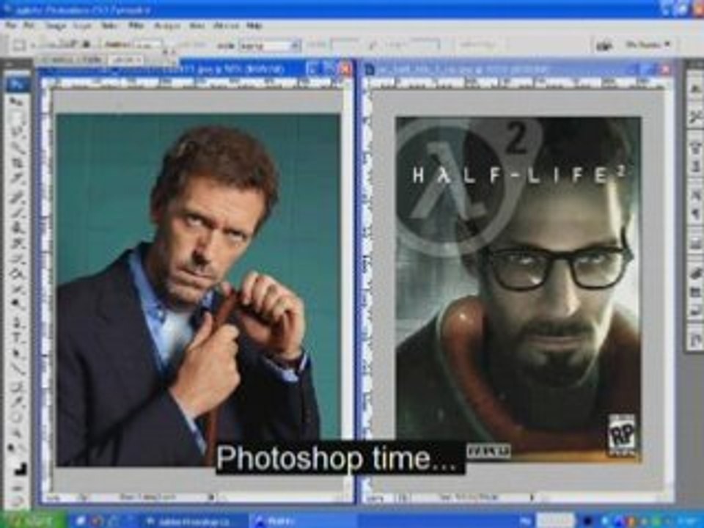Select the Lasso tool
This screenshot has height=528, width=704.
[x=17, y=132]
